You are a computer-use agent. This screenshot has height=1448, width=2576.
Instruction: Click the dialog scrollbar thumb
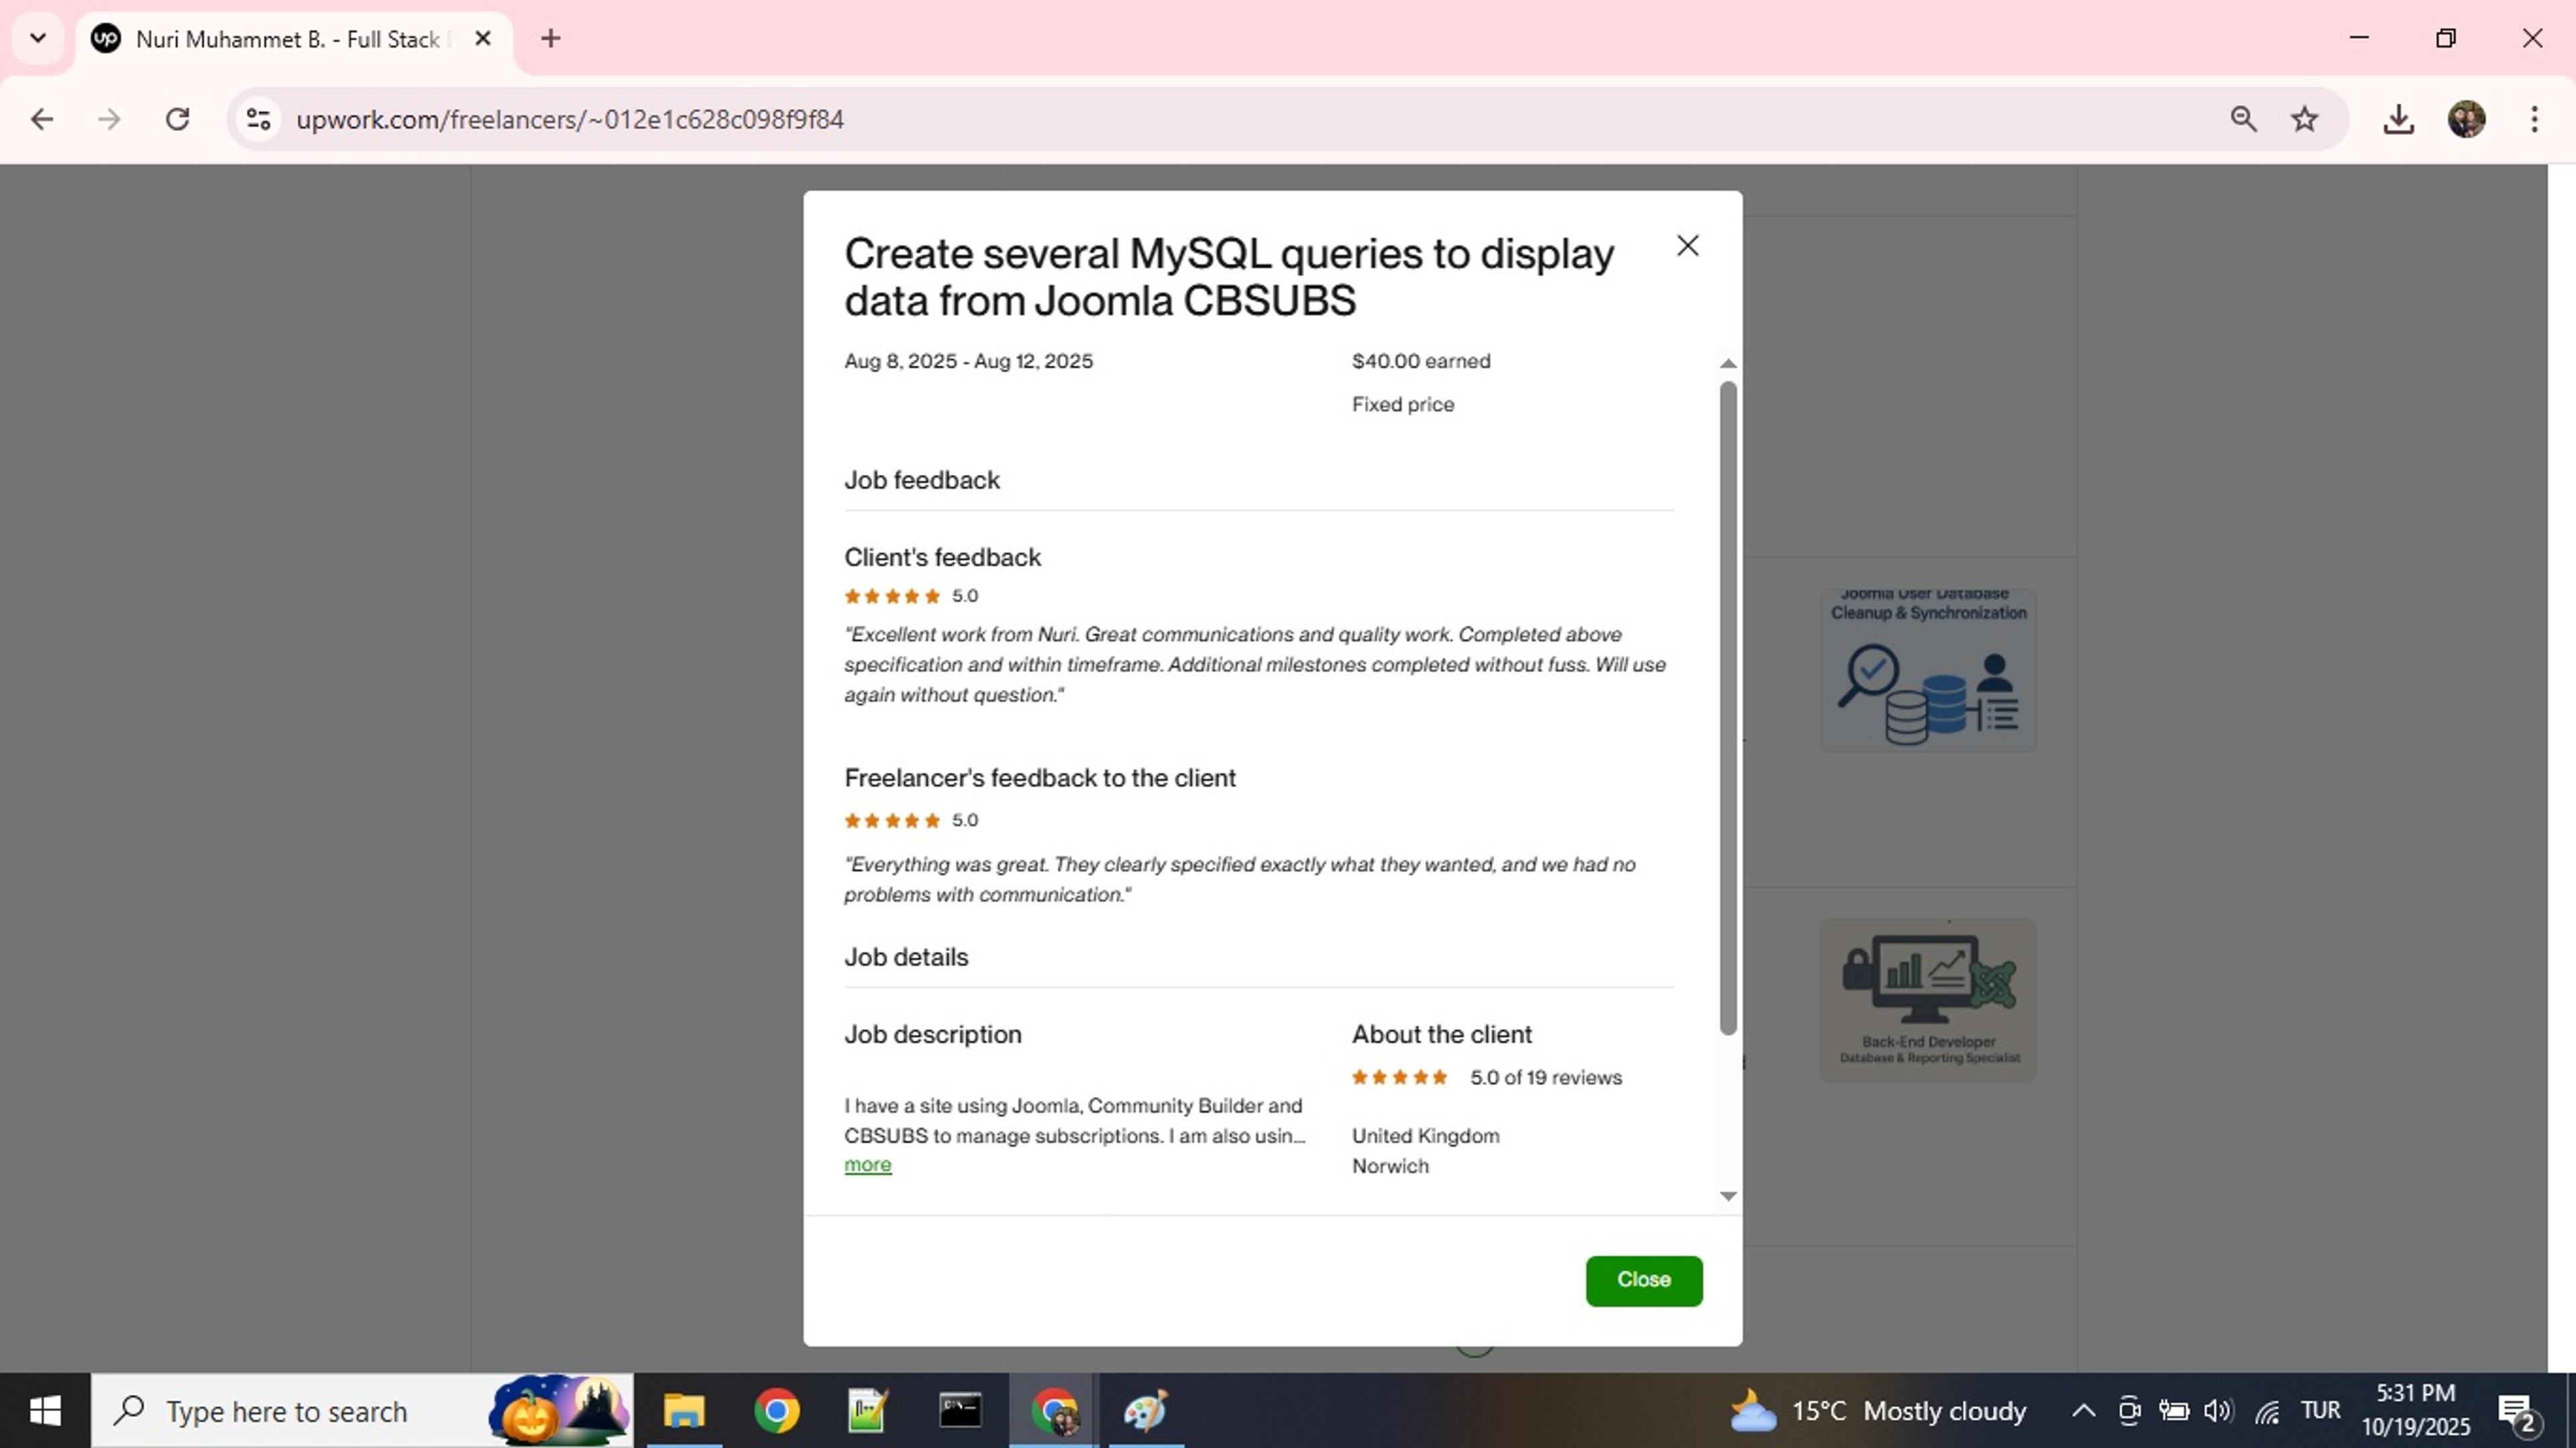coord(1727,708)
